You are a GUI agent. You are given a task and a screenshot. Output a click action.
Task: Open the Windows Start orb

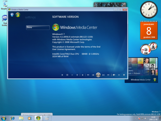coord(4,118)
